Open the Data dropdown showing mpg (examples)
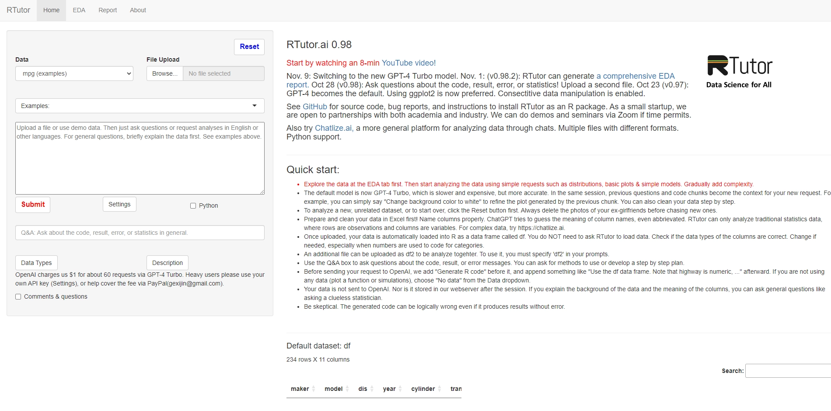The image size is (831, 411). pos(74,73)
